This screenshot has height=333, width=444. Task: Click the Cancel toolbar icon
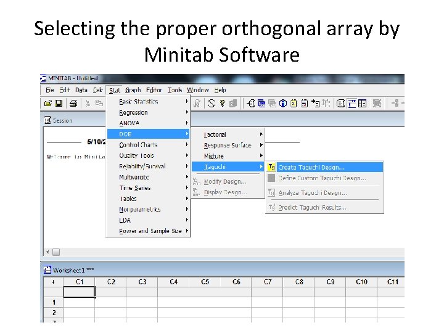[x=212, y=104]
